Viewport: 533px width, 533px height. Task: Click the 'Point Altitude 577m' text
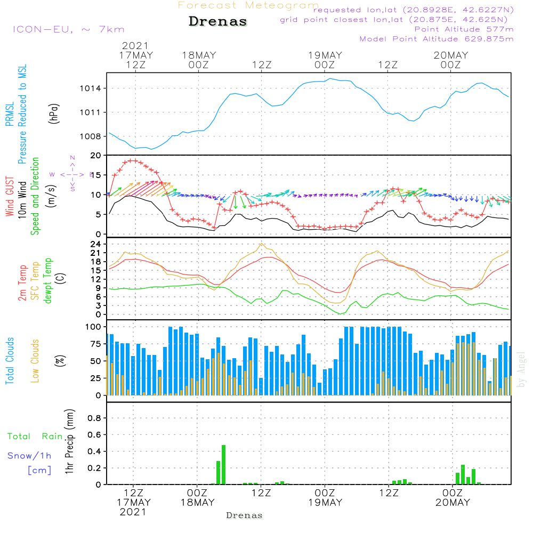[464, 29]
